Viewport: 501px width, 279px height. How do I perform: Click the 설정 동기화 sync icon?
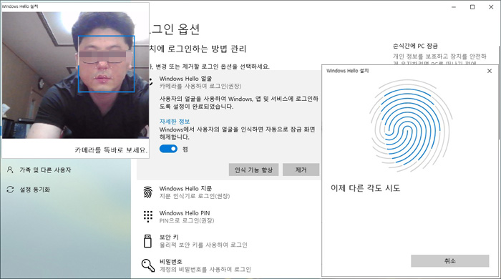coord(10,190)
